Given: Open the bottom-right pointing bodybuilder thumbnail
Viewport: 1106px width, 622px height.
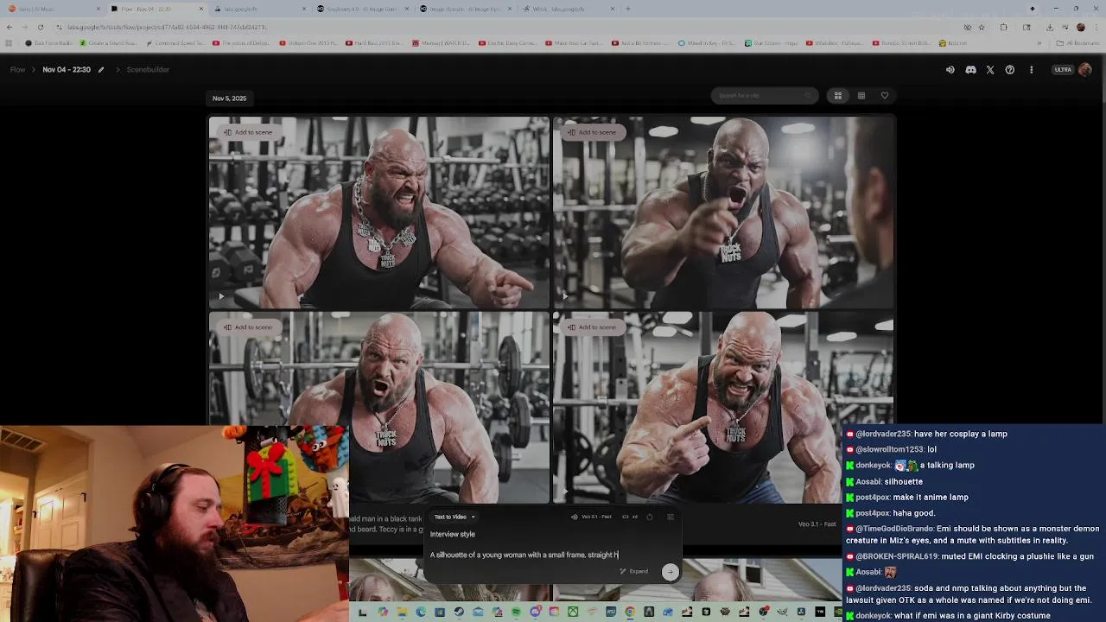Looking at the screenshot, I should point(723,407).
